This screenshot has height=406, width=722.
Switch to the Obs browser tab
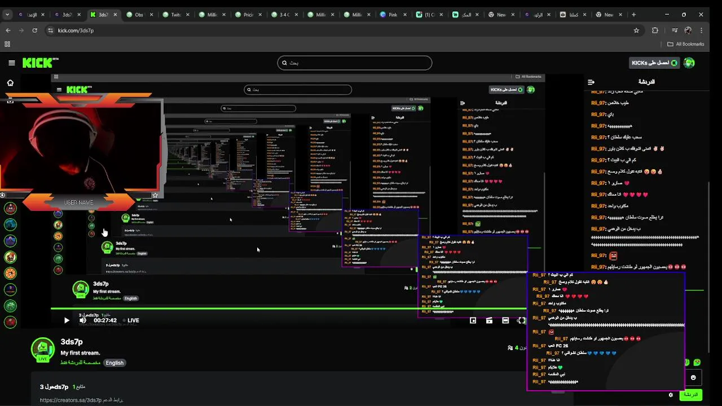[x=139, y=15]
